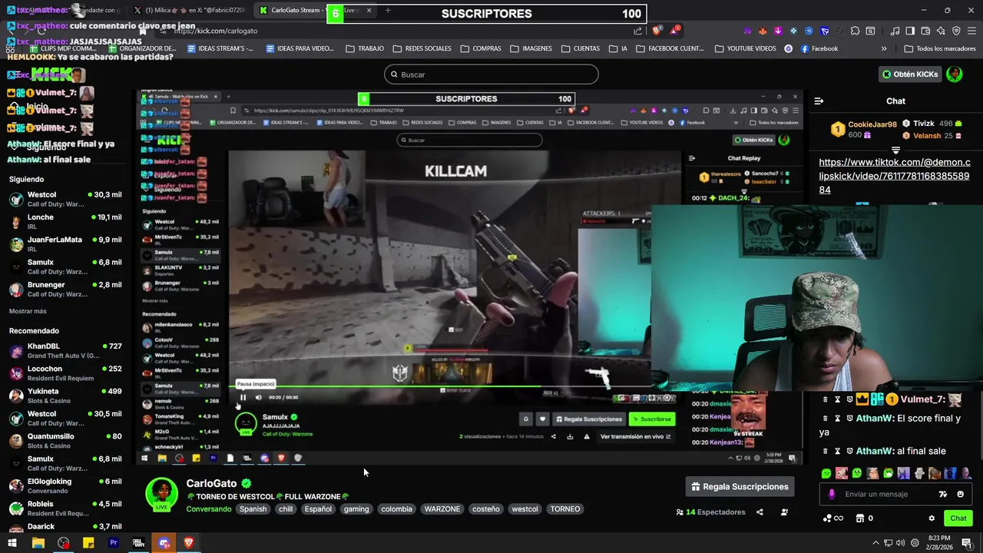Viewport: 983px width, 553px height.
Task: Open the TRABAJO bookmarks folder
Action: click(x=364, y=48)
